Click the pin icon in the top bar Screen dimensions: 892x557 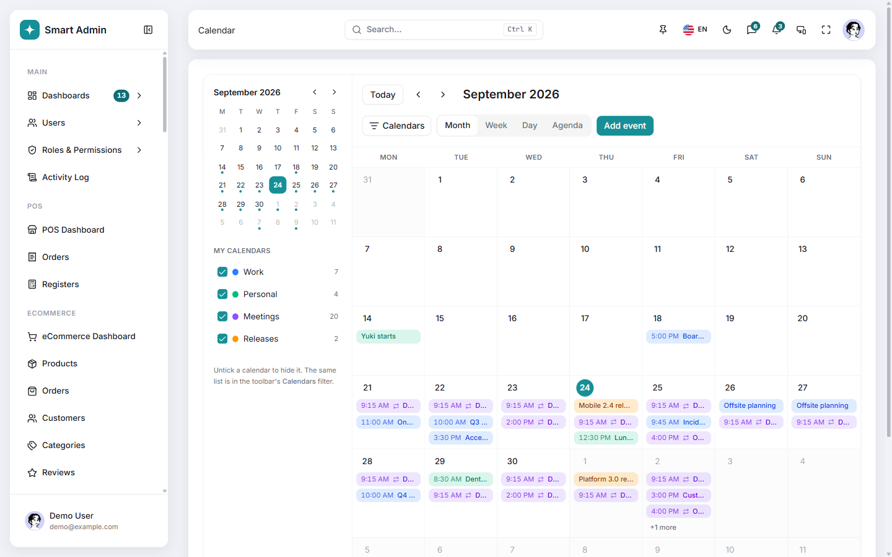663,30
